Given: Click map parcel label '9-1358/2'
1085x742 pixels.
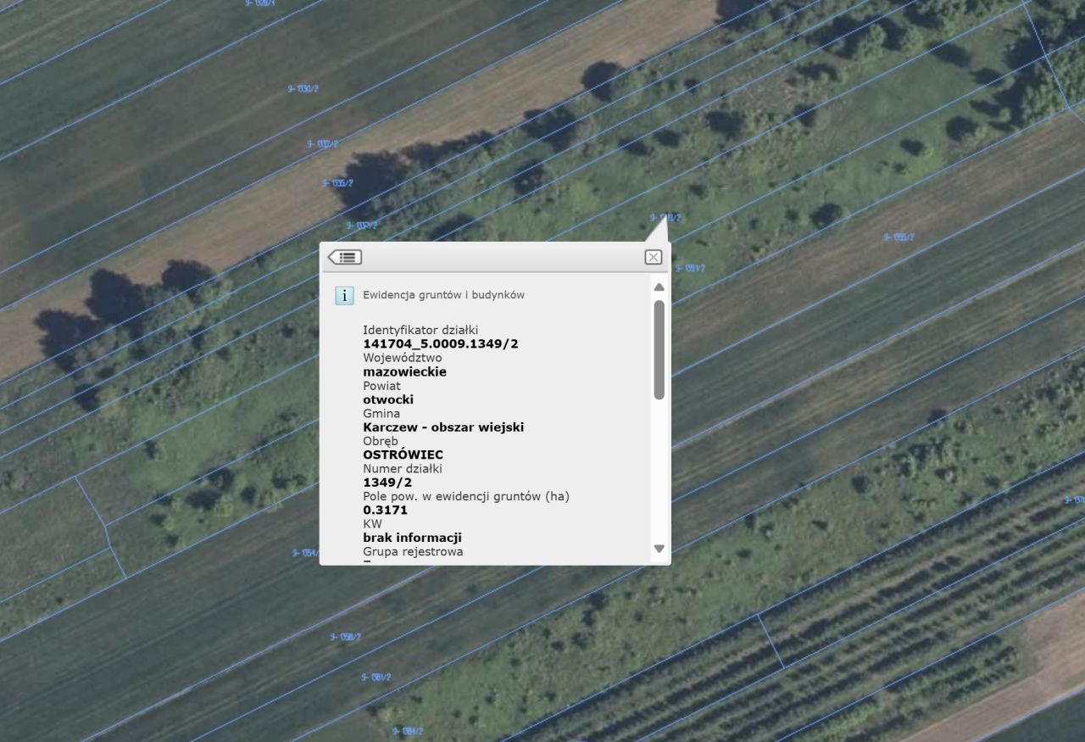Looking at the screenshot, I should click(x=345, y=637).
